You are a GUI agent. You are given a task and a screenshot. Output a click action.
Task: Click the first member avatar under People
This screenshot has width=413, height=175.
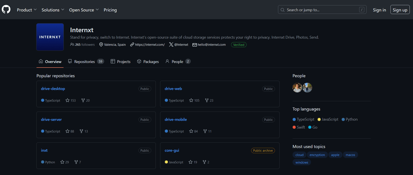click(297, 88)
